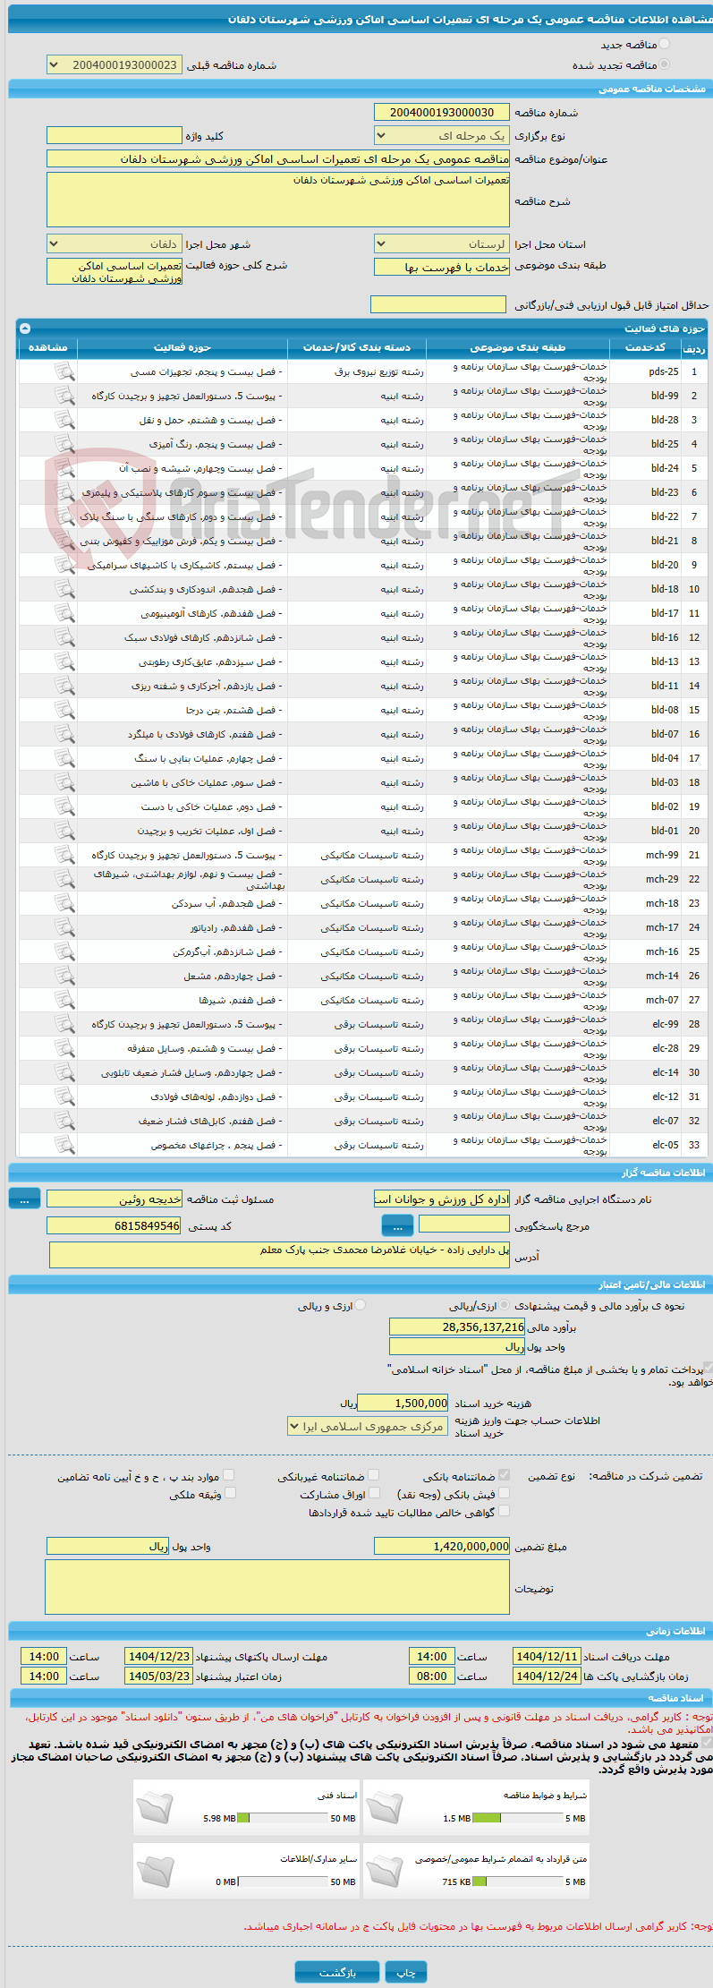713x1988 pixels.
Task: Open view icon for row bld-11
Action: 64,686
